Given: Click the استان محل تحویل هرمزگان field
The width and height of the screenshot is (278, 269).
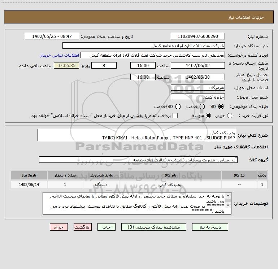Looking at the screenshot, I should pos(198,88).
